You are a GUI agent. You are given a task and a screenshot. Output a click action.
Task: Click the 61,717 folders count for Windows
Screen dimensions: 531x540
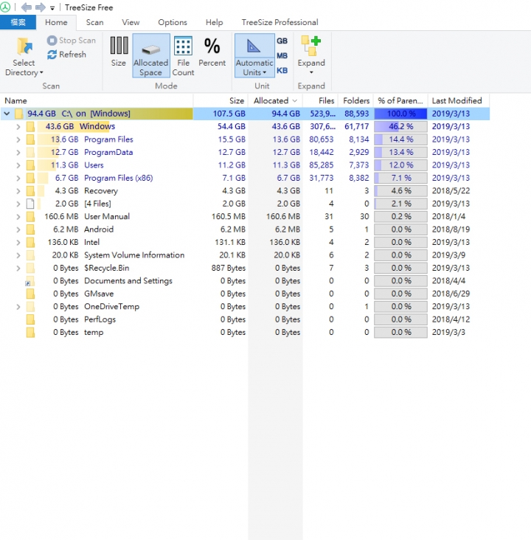tap(356, 127)
